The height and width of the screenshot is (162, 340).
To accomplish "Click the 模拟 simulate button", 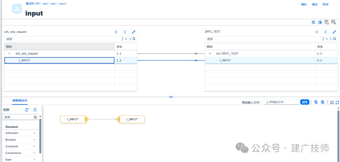I will pos(304,4).
